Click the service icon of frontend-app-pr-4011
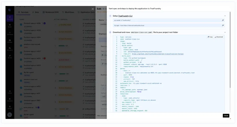Image resolution: width=237 pixels, height=127 pixels. [x=21, y=95]
